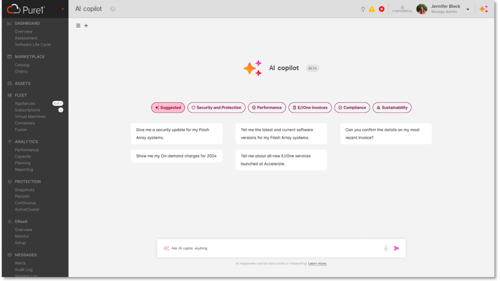Screen dimensions: 500x281
Task: Send message with the arrow icon
Action: point(396,248)
